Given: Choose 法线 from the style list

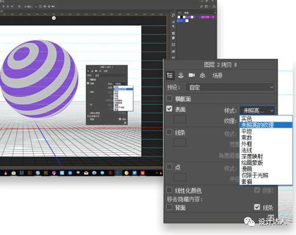Looking at the screenshot, I should point(266,150).
